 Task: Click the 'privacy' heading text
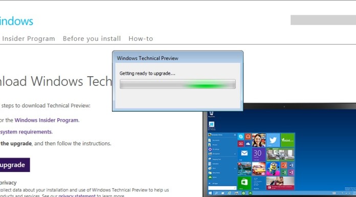(8, 183)
